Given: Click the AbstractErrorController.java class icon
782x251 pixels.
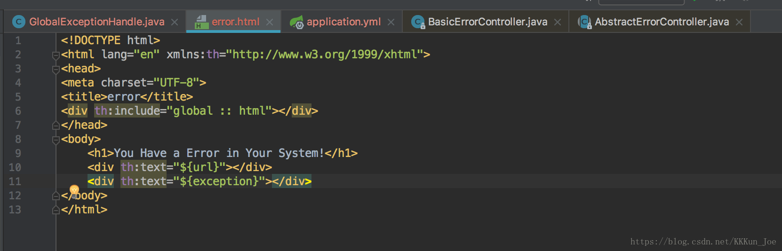Looking at the screenshot, I should click(584, 22).
